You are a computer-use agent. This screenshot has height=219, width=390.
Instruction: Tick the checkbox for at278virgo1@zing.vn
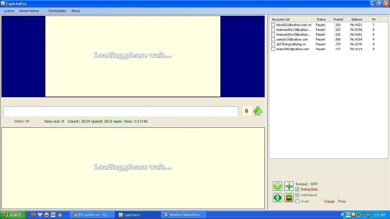tap(273, 44)
